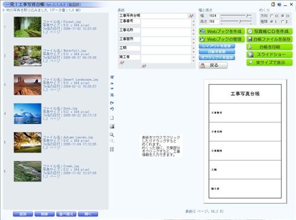This screenshot has width=296, height=220.
Task: Click the 工事番号 value input field
Action: (x=166, y=23)
